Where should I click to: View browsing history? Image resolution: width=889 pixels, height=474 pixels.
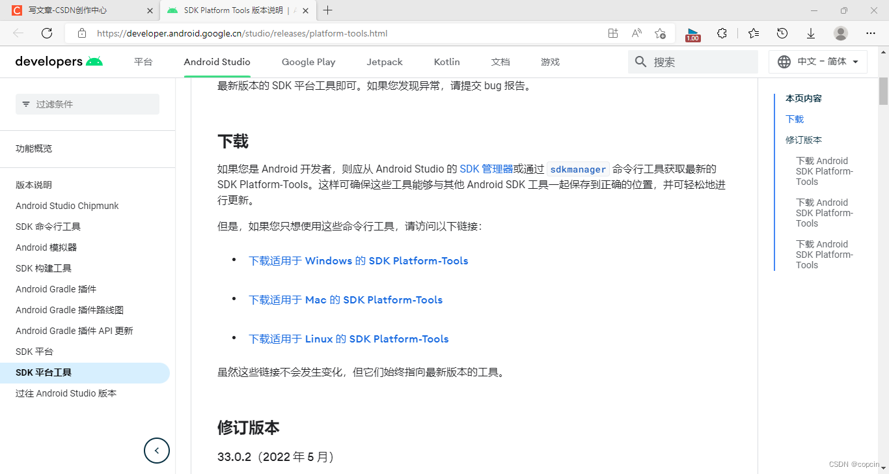782,33
